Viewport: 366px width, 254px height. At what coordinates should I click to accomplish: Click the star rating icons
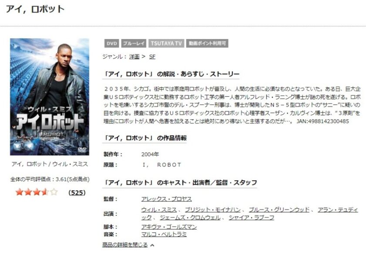click(x=37, y=192)
